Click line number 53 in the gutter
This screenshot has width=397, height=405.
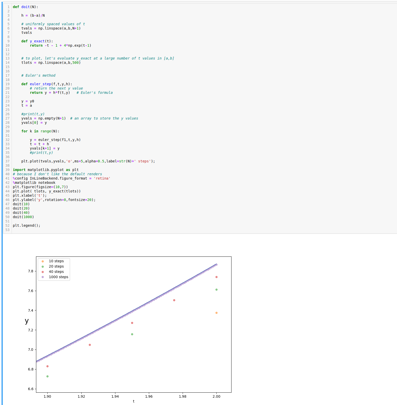(7, 230)
